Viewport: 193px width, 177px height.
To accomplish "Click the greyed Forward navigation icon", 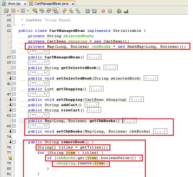I will 23,11.
